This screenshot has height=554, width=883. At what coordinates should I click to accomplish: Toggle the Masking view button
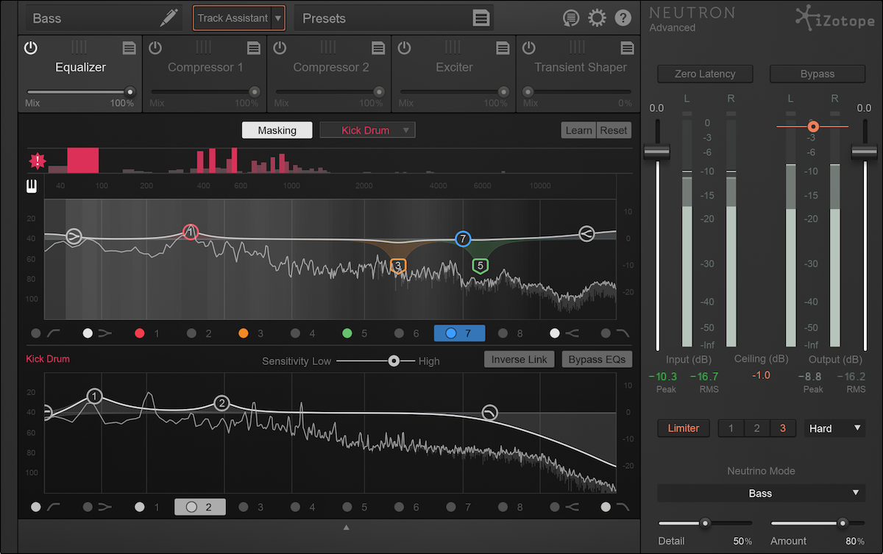point(277,129)
